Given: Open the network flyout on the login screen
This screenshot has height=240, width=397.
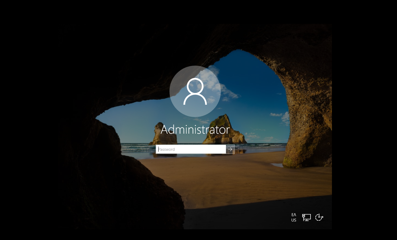Looking at the screenshot, I should coord(306,217).
